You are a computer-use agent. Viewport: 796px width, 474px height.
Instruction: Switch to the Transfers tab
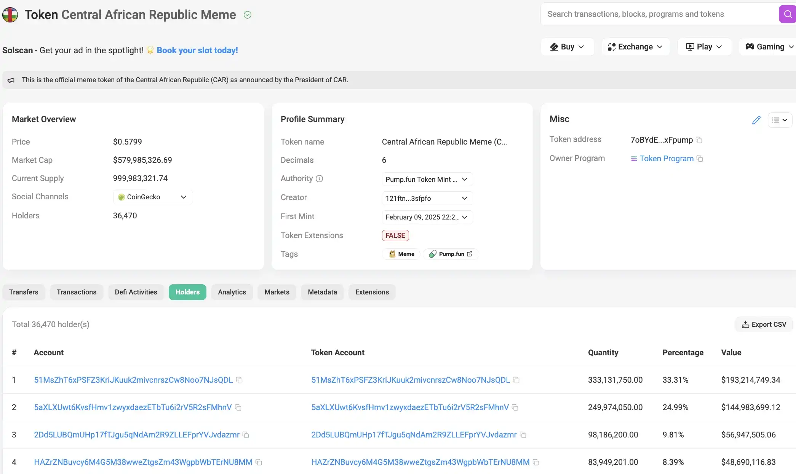23,292
